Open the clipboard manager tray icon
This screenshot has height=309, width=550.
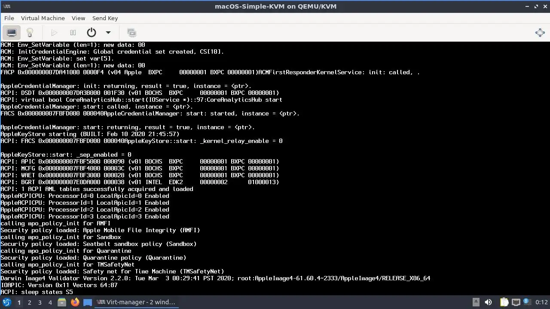[504, 302]
